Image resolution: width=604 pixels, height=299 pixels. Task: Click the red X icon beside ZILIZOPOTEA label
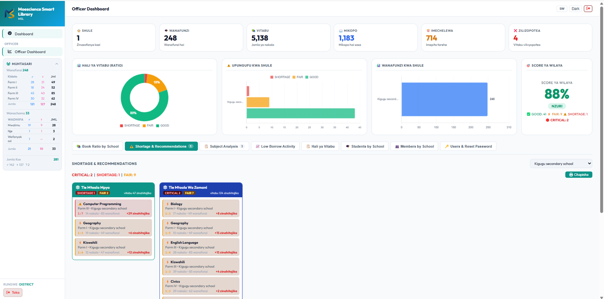point(515,31)
